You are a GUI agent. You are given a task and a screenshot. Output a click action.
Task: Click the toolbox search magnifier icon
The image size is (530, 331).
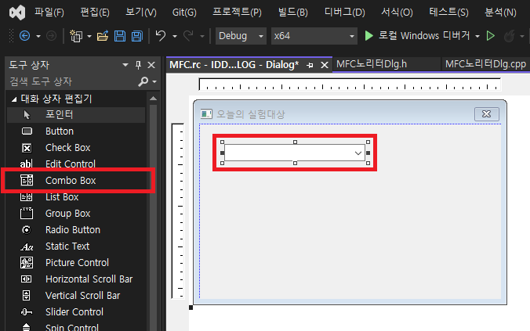[x=143, y=81]
